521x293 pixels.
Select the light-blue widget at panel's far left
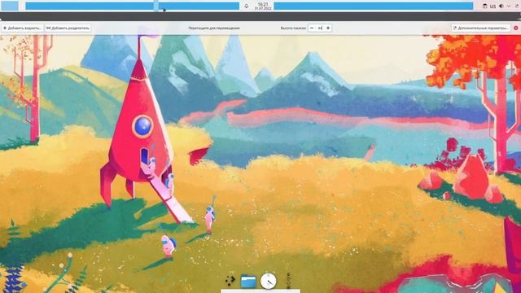pyautogui.click(x=10, y=6)
